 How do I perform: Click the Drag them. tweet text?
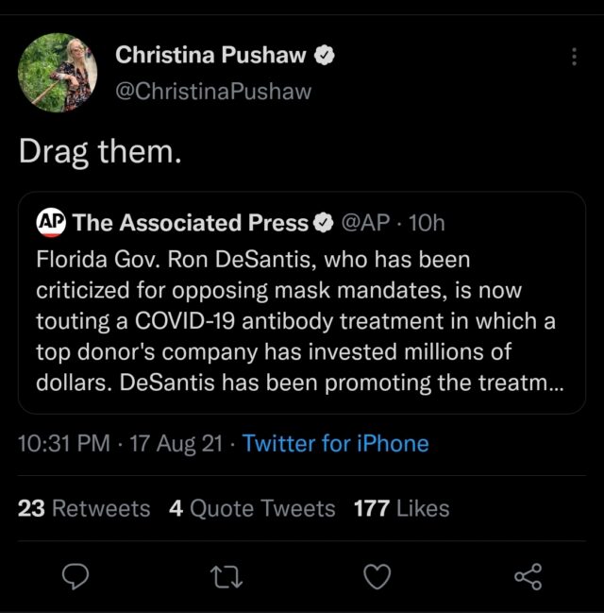(x=100, y=152)
